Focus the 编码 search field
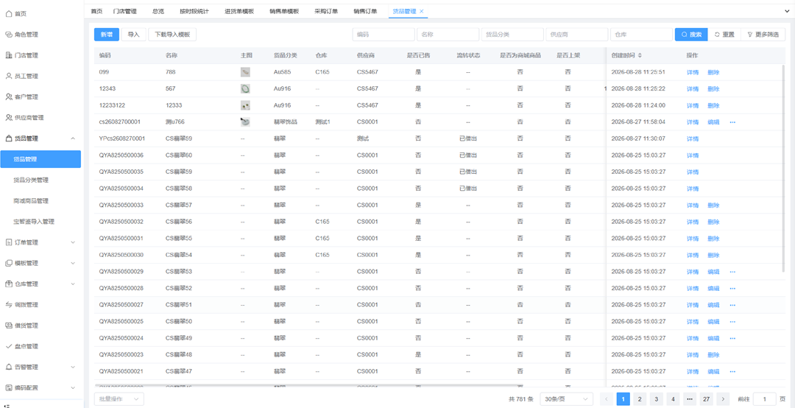Screen dimensions: 795x408 pyautogui.click(x=384, y=35)
